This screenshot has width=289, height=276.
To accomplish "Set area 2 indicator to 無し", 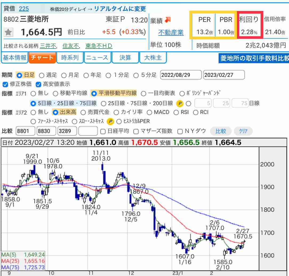I will (33, 113).
